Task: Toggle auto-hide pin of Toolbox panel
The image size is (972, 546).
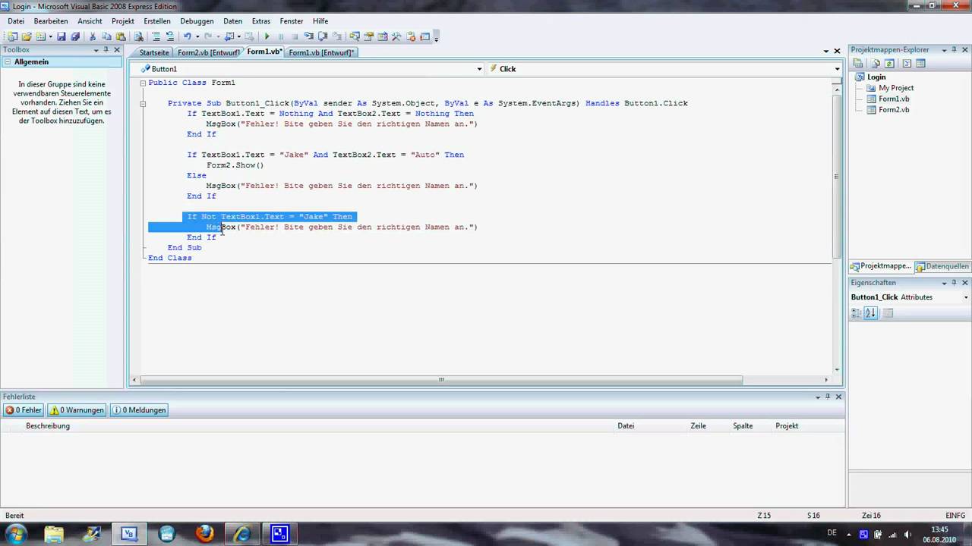Action: [x=106, y=50]
